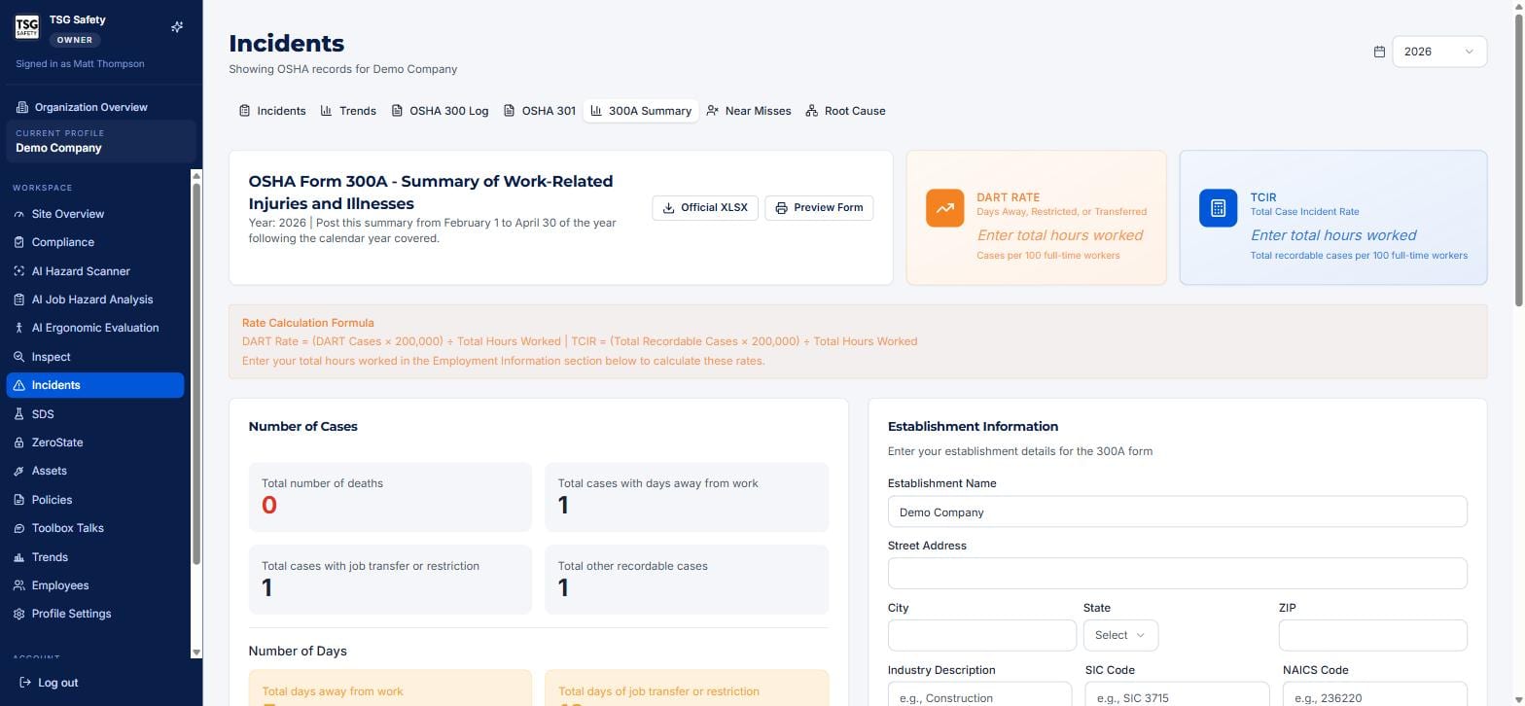This screenshot has height=706, width=1525.
Task: Log out of the account
Action: point(49,683)
